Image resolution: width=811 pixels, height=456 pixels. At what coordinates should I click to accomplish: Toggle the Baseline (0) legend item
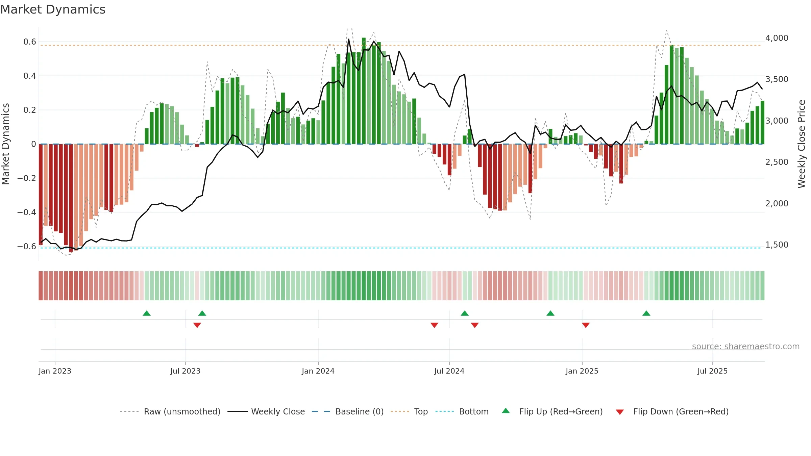[x=348, y=411]
